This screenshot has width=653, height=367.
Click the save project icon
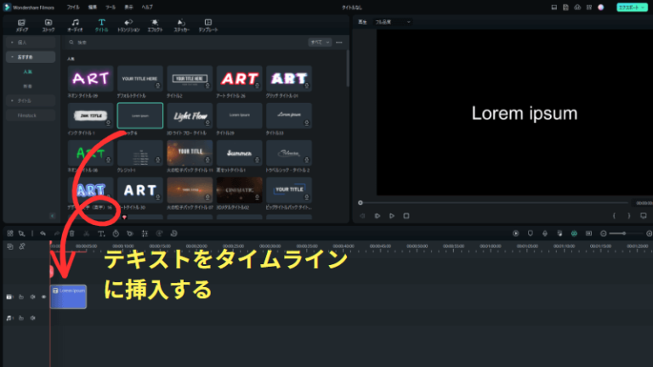click(565, 8)
